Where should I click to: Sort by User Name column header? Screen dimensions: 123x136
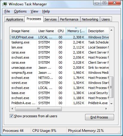pyautogui.click(x=46, y=31)
